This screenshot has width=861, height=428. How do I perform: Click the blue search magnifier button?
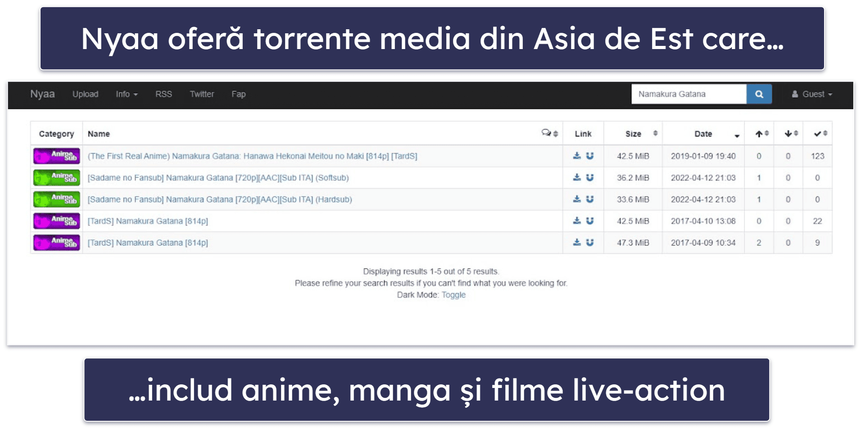coord(759,94)
